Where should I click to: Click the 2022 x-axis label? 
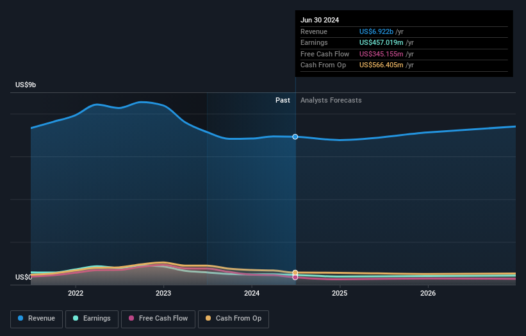point(76,294)
